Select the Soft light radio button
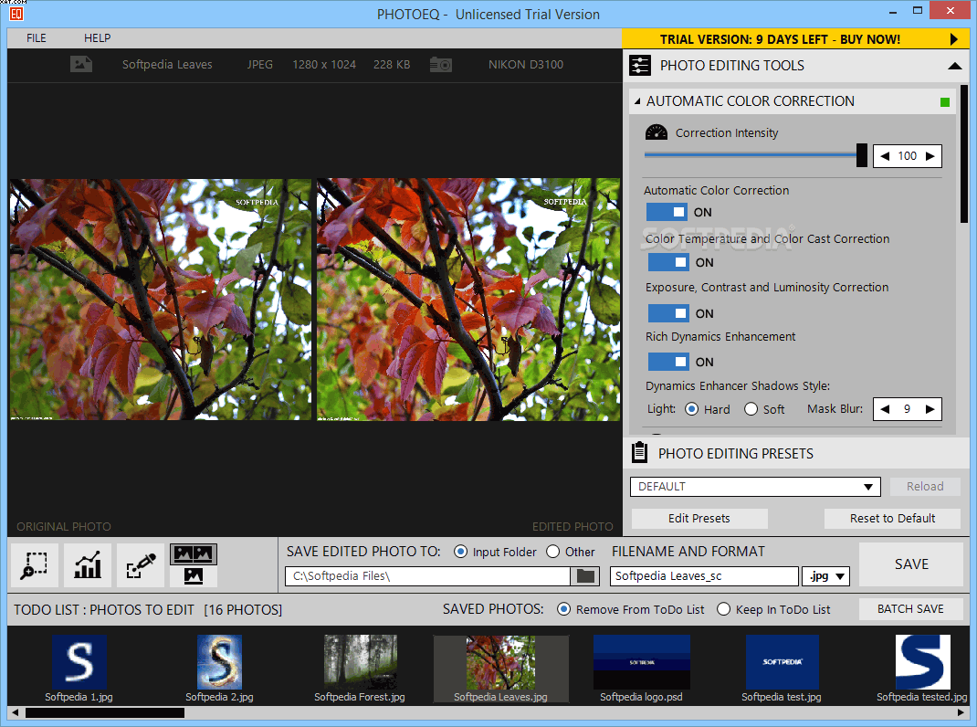The height and width of the screenshot is (727, 977). [x=751, y=409]
